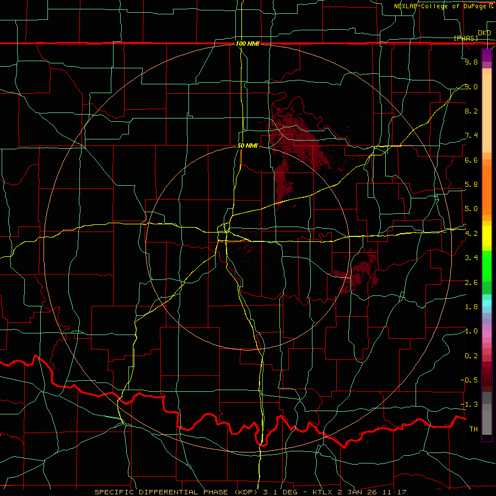The height and width of the screenshot is (496, 496).
Task: Click the [PHAS] unit label
Action: tap(466, 38)
